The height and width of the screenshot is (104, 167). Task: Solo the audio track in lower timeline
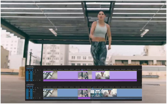[x=38, y=98]
